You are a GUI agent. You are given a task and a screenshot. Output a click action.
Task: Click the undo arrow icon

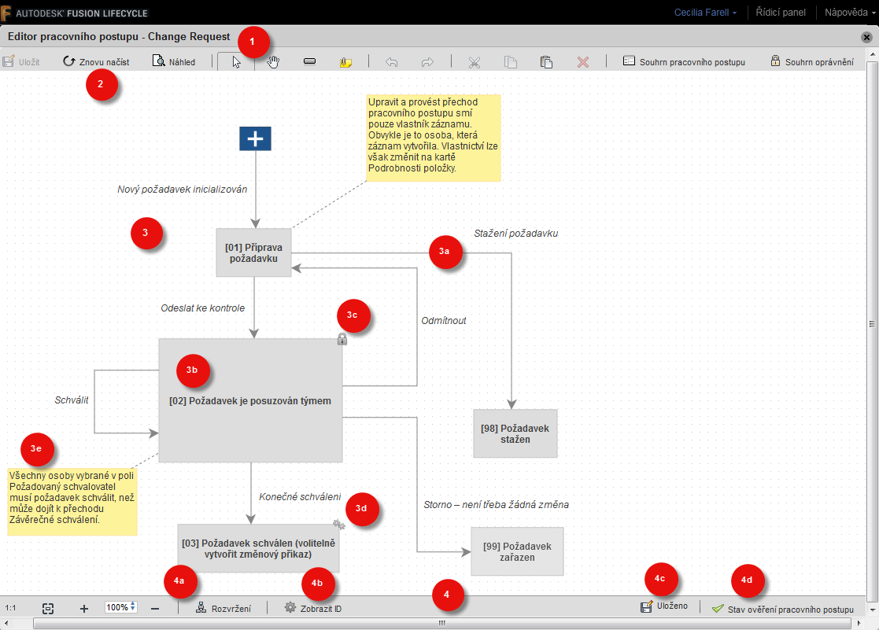pyautogui.click(x=392, y=61)
